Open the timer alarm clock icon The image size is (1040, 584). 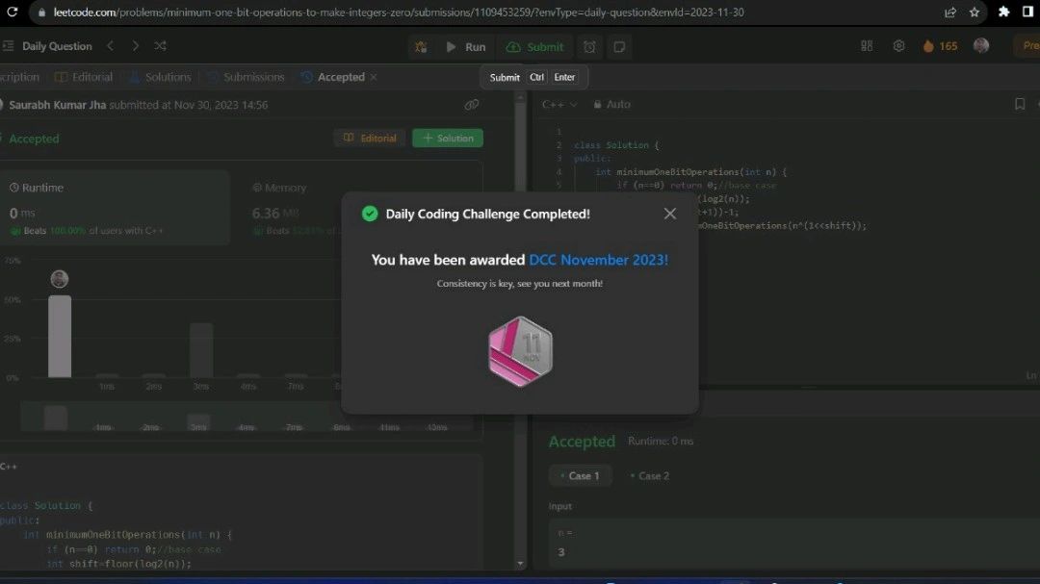point(589,47)
